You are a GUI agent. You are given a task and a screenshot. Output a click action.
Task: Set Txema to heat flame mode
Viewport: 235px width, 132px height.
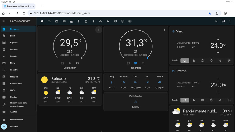[x=194, y=100]
